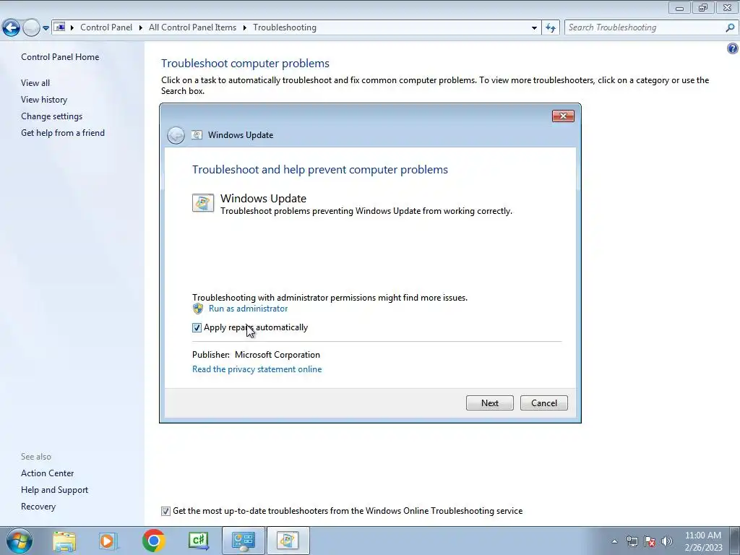Click the Next button
This screenshot has width=740, height=555.
(x=489, y=403)
